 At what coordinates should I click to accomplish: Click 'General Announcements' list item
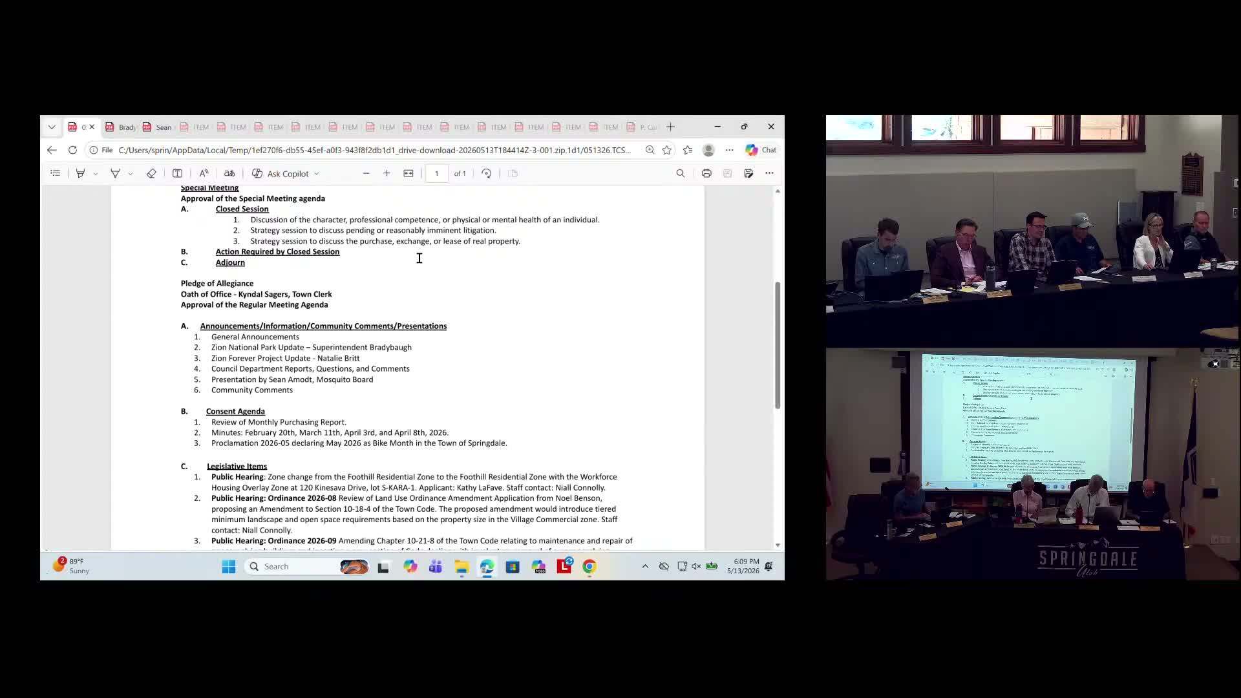[255, 337]
